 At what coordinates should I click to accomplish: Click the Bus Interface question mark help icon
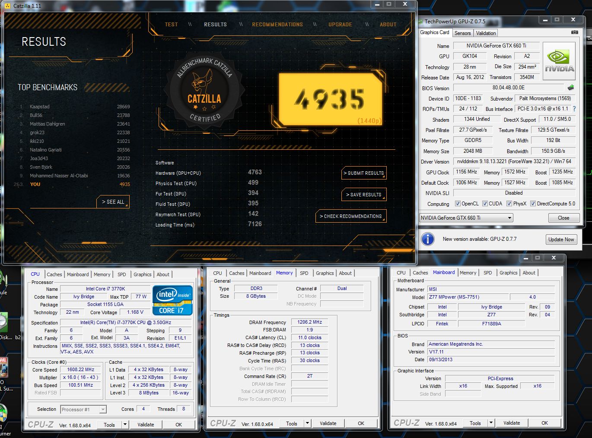(x=574, y=109)
